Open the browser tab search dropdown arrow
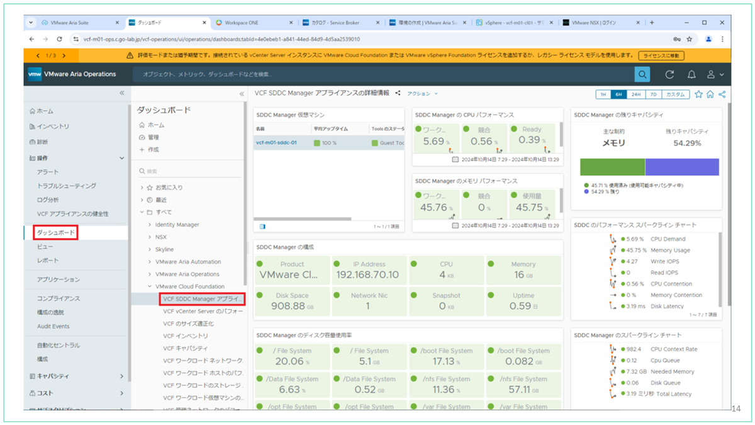Screen dimensions: 755x425 31,23
